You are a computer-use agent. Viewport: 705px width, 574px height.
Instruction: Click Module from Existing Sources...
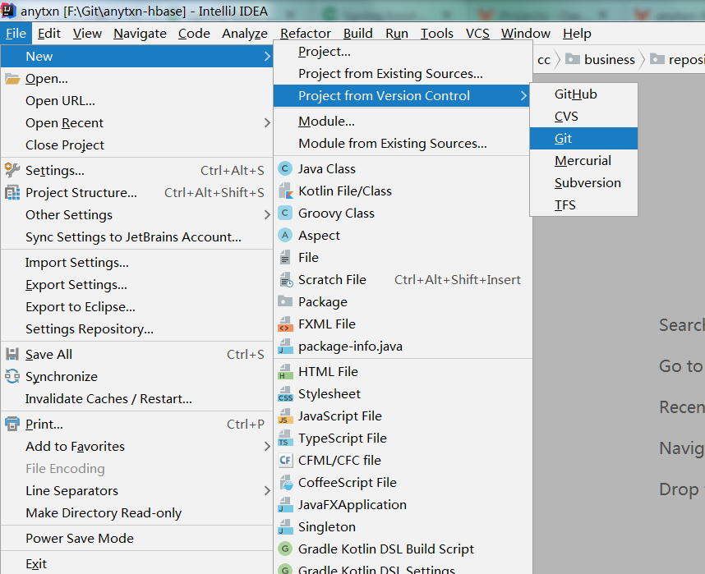tap(403, 144)
